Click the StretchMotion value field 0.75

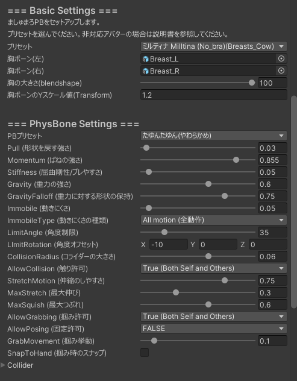[272, 280]
